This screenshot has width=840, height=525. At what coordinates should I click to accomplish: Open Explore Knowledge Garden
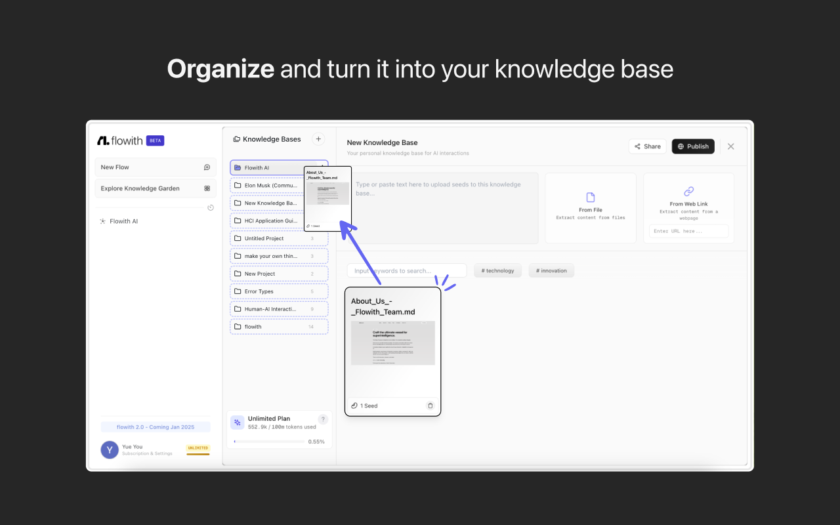coord(156,188)
